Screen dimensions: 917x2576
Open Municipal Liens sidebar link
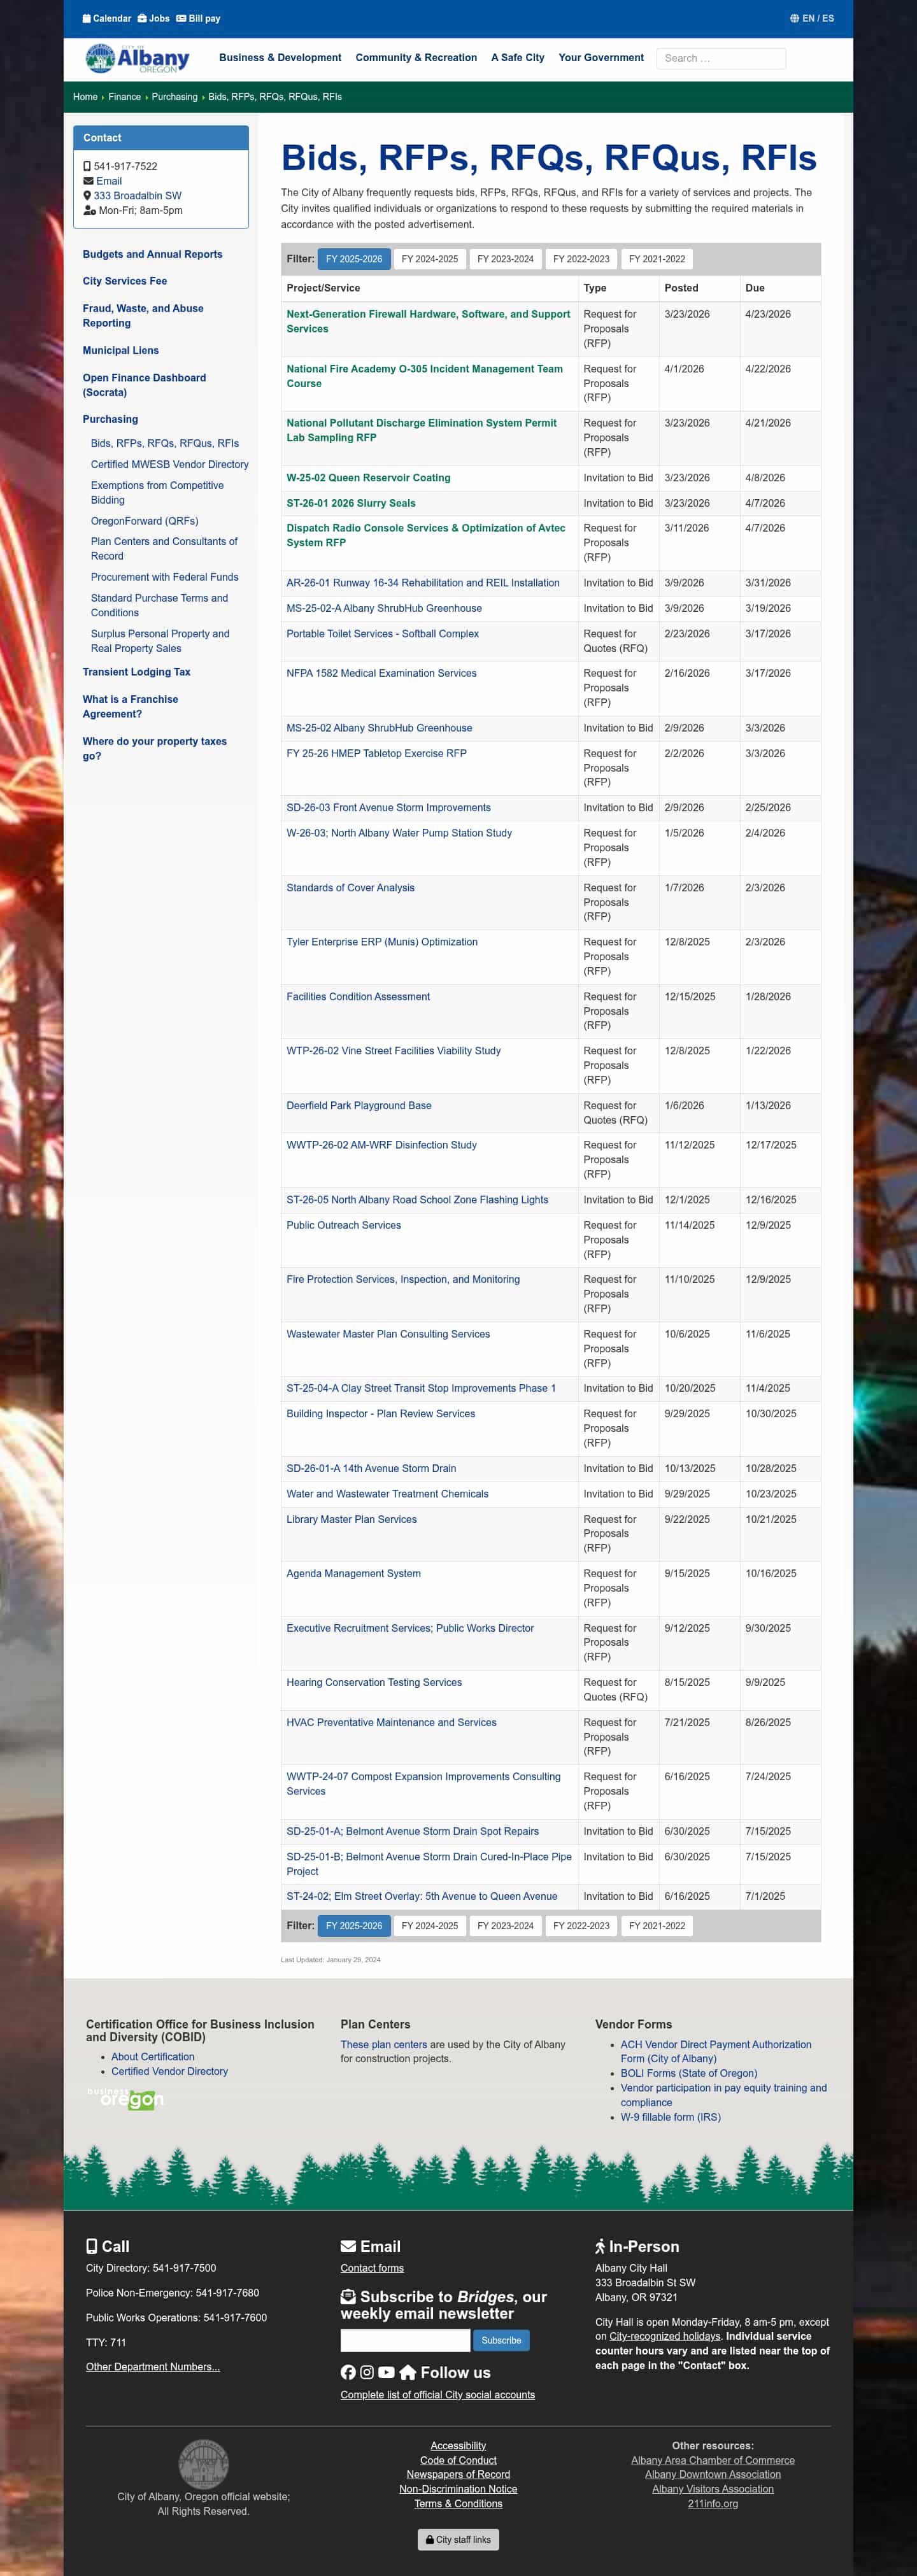[121, 350]
